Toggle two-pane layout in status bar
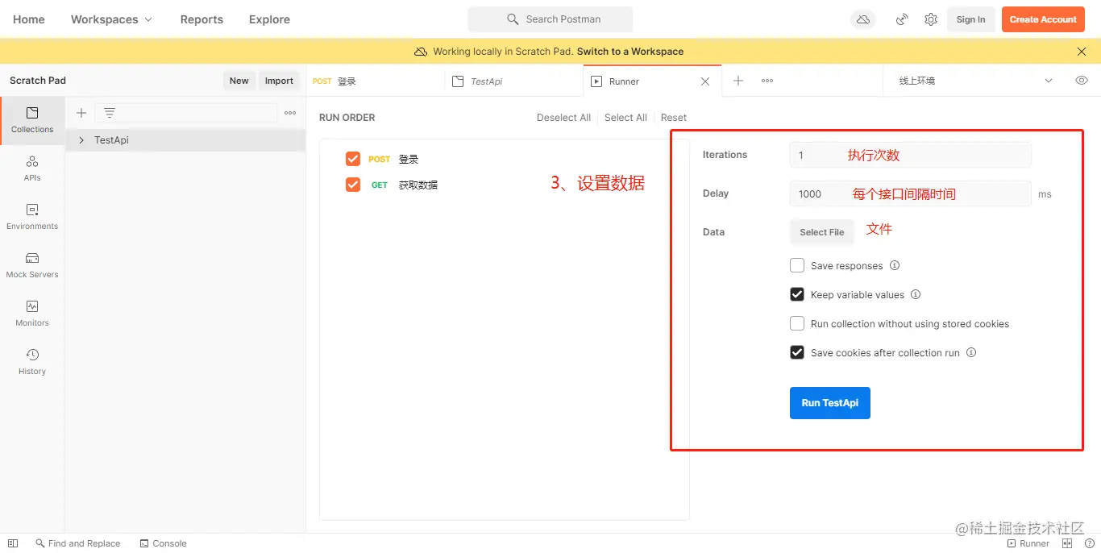 pyautogui.click(x=1067, y=543)
